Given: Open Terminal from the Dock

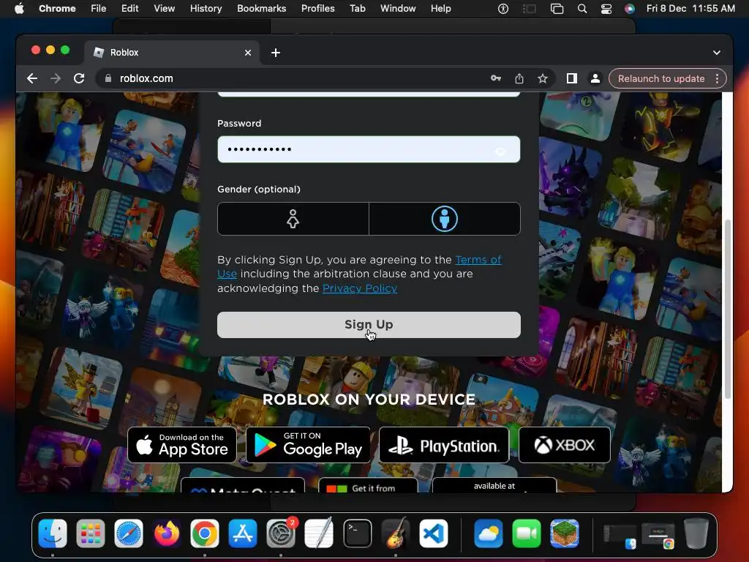Looking at the screenshot, I should click(357, 533).
